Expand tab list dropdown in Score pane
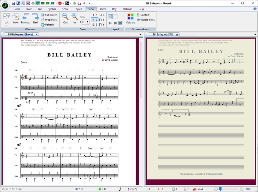Screen dimensions: 258x192 pyautogui.click(x=141, y=35)
